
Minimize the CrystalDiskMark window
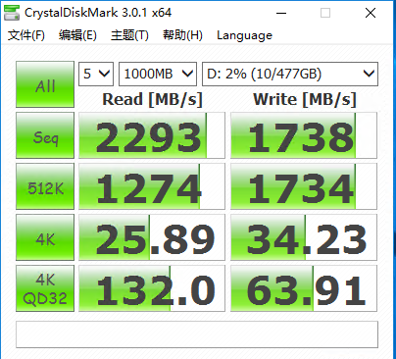pyautogui.click(x=281, y=14)
